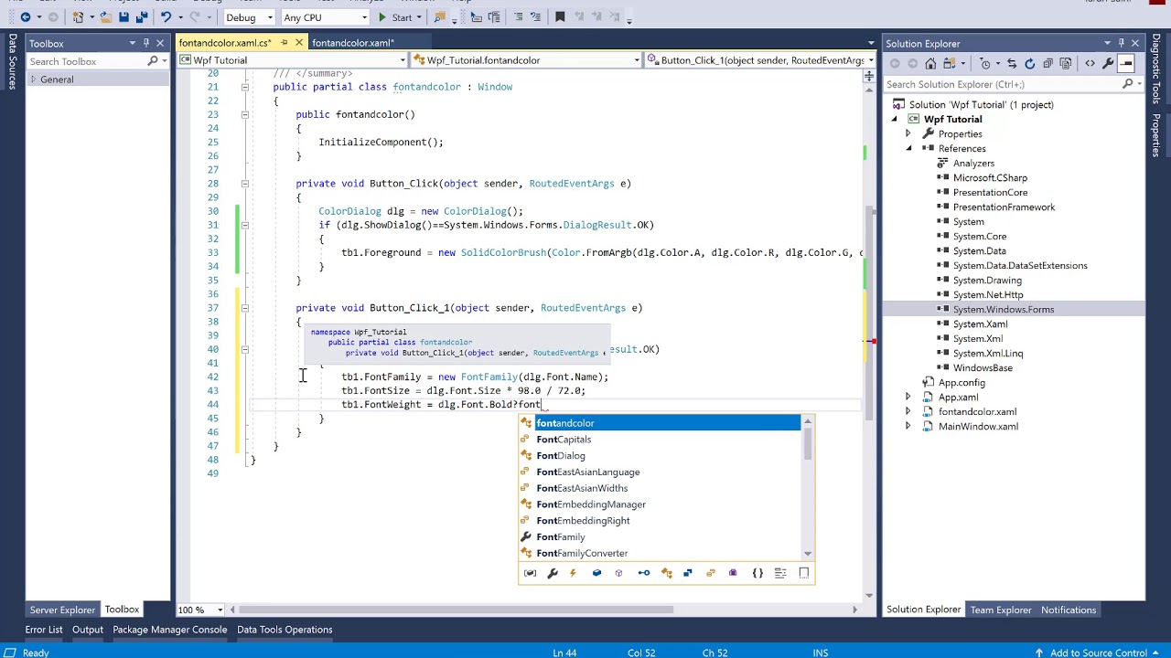Click the Find in Files toolbar icon
1171x658 pixels.
440,17
